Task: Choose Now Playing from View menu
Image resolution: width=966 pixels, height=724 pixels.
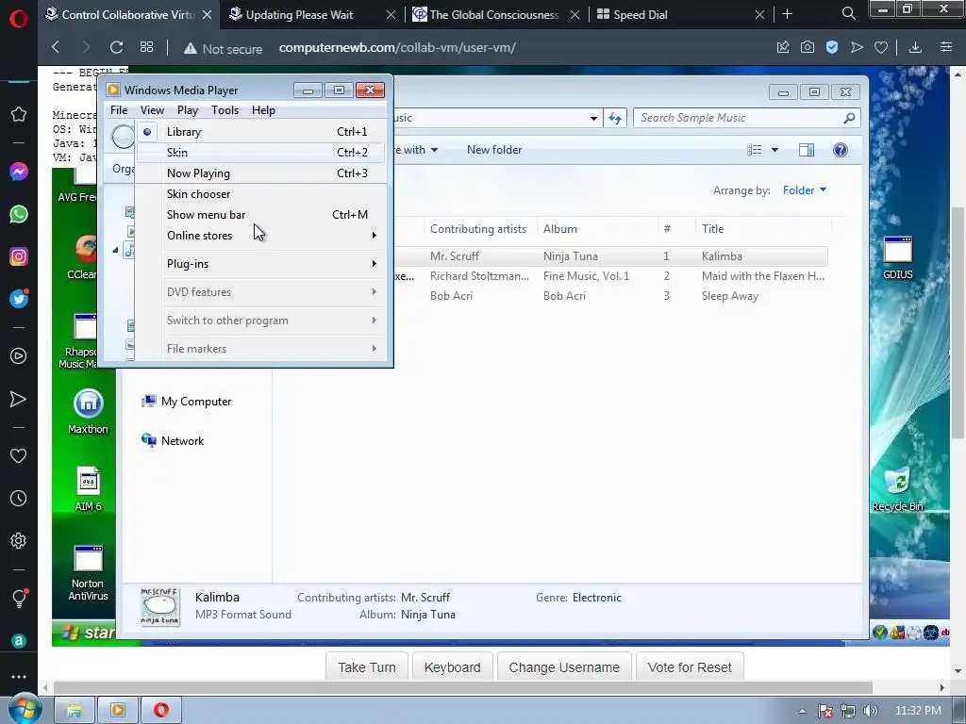Action: click(x=260, y=173)
